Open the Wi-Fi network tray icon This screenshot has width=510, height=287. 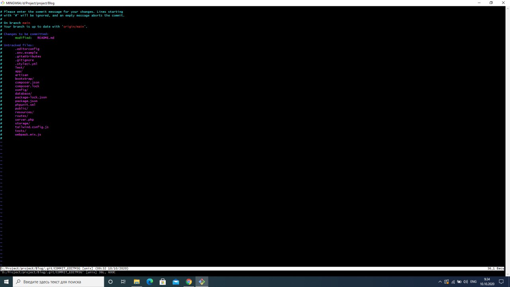click(453, 282)
